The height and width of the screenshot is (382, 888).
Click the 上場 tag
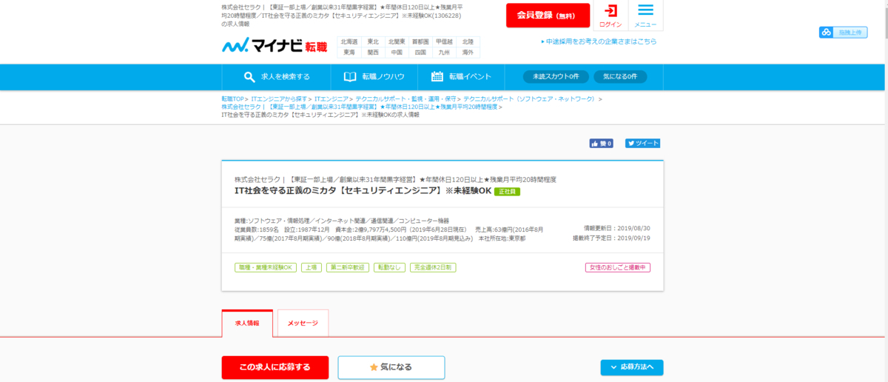(x=311, y=267)
